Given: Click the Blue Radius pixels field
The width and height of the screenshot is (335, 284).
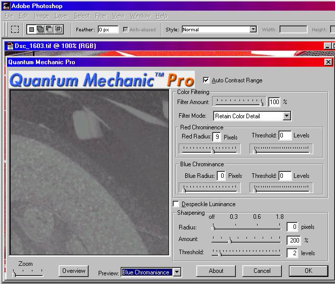Looking at the screenshot, I should point(221,176).
